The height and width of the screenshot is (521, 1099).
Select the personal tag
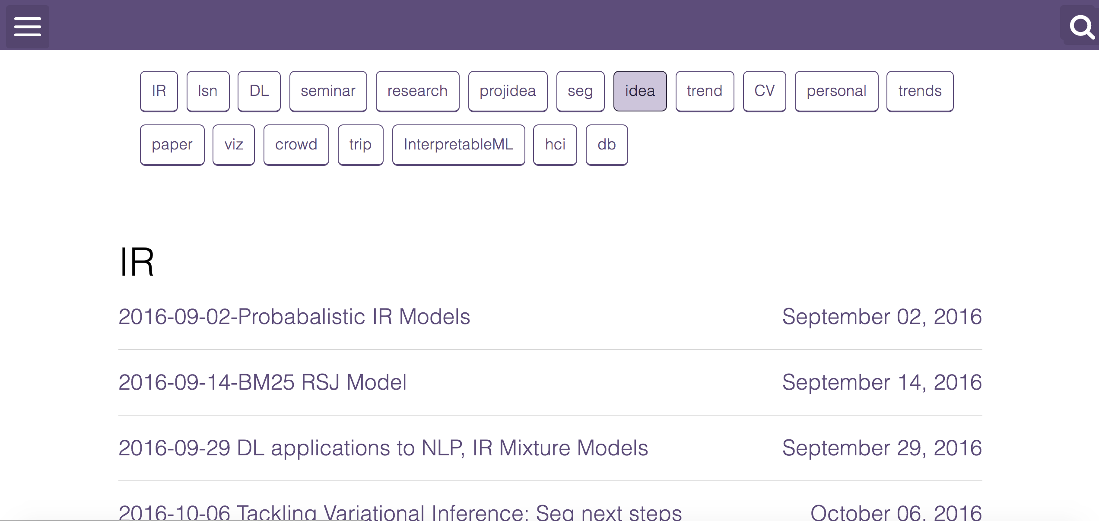(x=836, y=91)
